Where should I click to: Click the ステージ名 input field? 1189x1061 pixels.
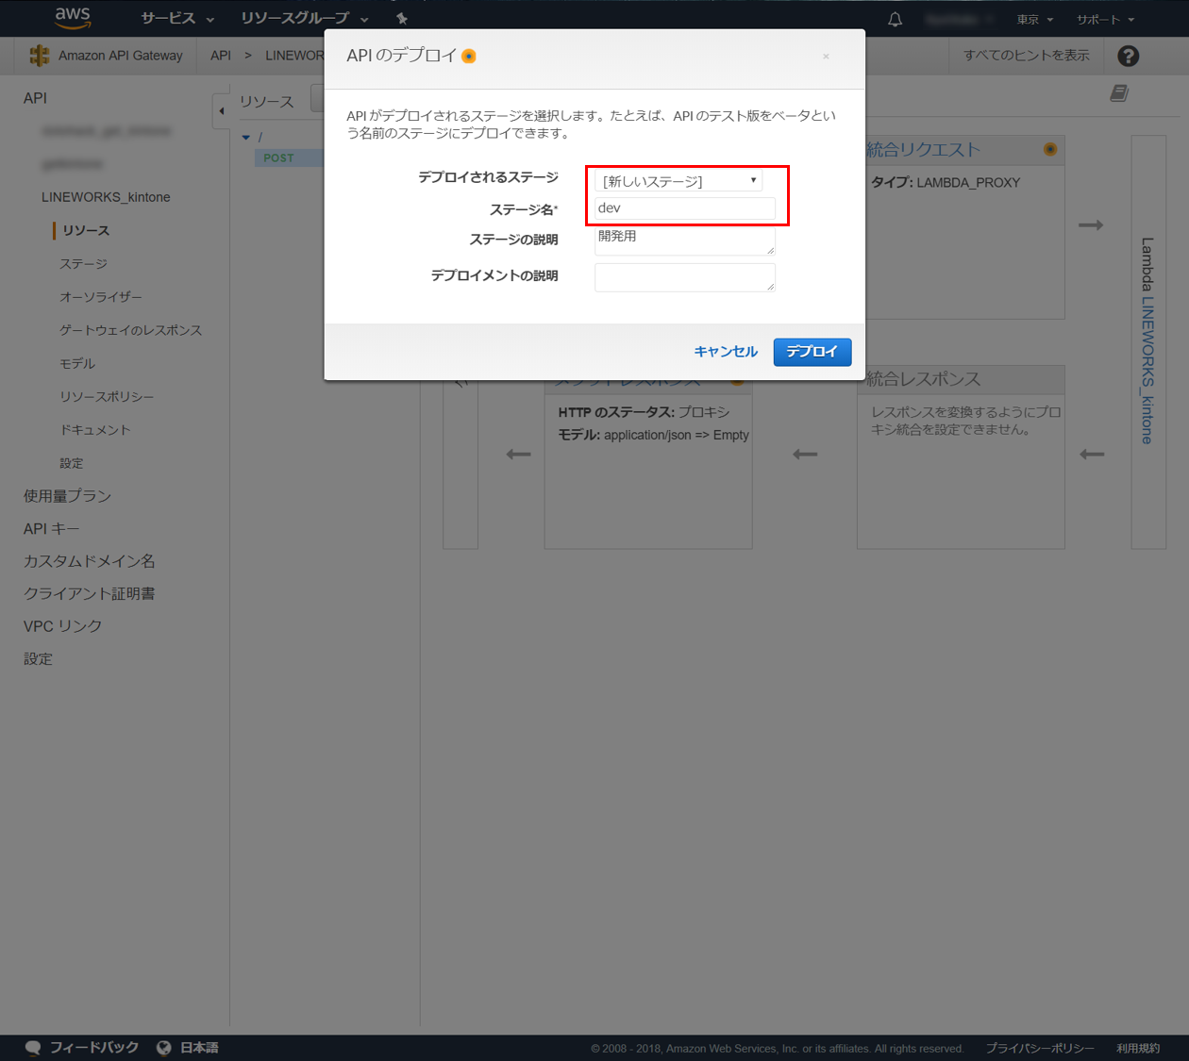click(684, 208)
